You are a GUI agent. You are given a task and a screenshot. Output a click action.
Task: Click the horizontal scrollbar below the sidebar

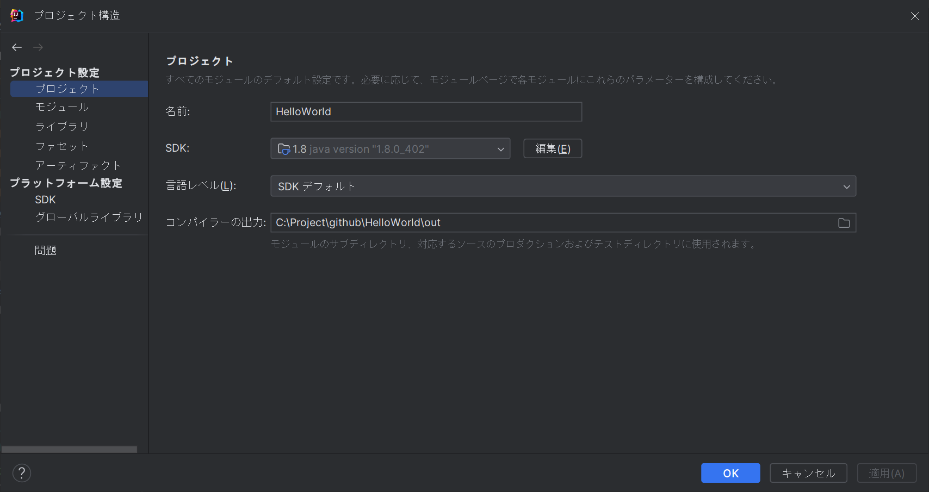click(x=70, y=449)
